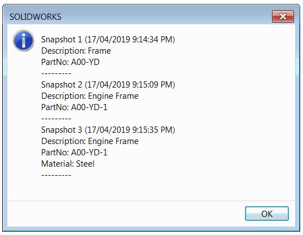
Task: Click Snapshot 3's 'Description: Engine Frame' line
Action: click(90, 141)
